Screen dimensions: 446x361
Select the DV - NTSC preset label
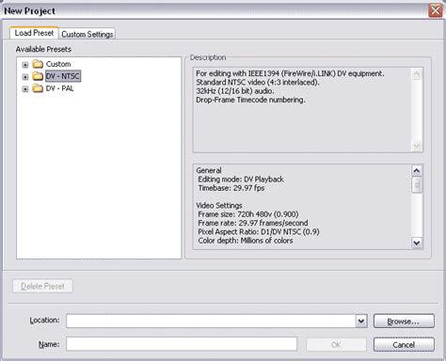(x=63, y=76)
